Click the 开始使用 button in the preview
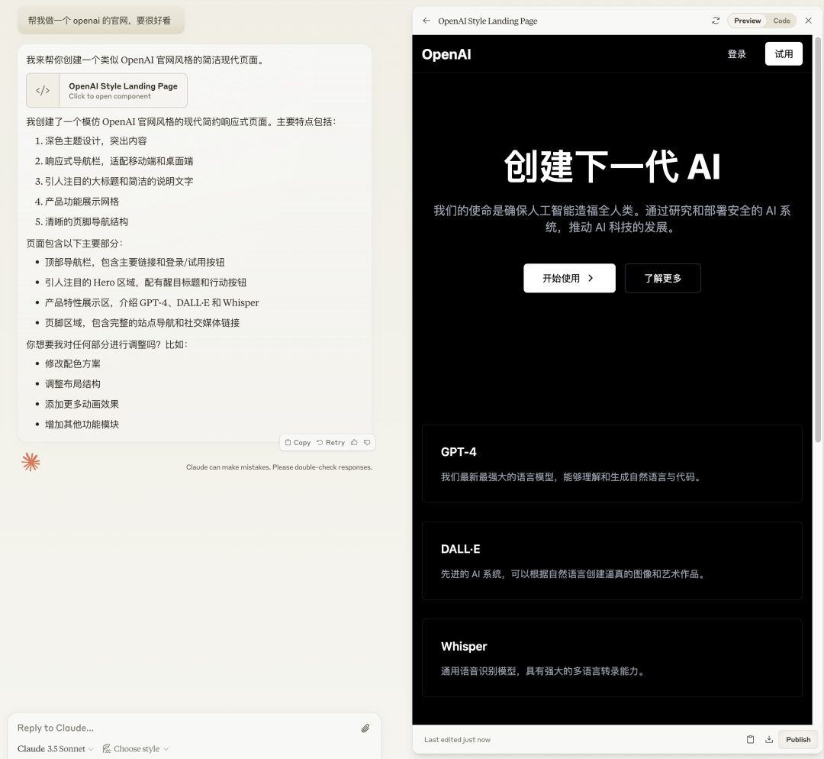Image resolution: width=824 pixels, height=759 pixels. click(x=569, y=278)
